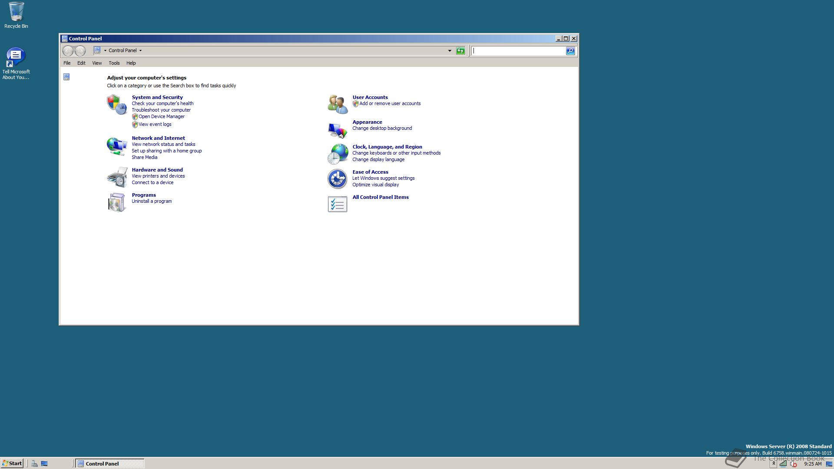The height and width of the screenshot is (469, 834).
Task: Expand the address bar history dropdown
Action: point(450,51)
